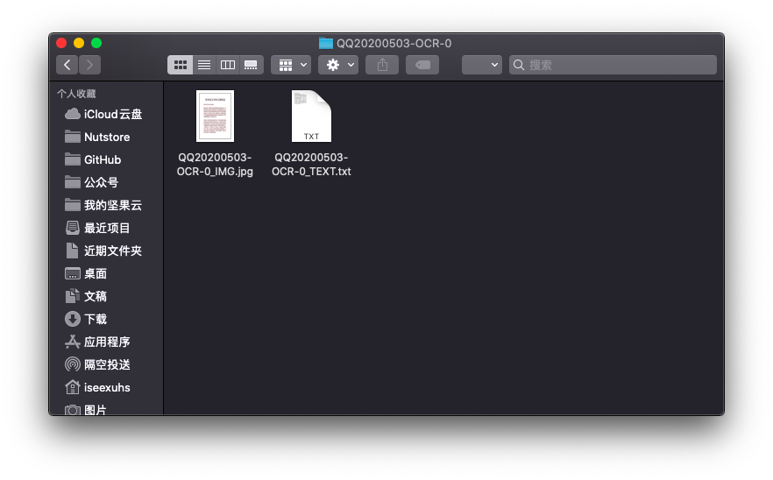Click the QQ20200503-OCR-0_TEXT.txt file name
The height and width of the screenshot is (480, 773).
(311, 164)
